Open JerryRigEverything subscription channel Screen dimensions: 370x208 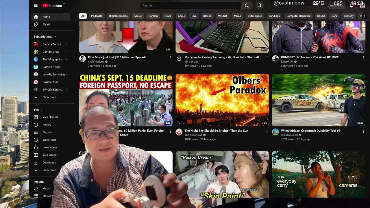[51, 75]
